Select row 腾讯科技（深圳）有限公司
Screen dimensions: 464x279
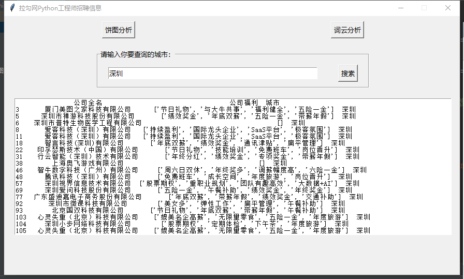point(184,177)
